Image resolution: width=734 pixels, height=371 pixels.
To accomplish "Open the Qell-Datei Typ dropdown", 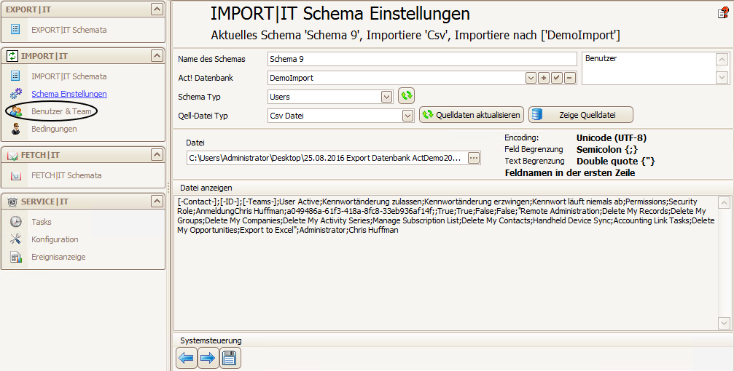I will 408,116.
